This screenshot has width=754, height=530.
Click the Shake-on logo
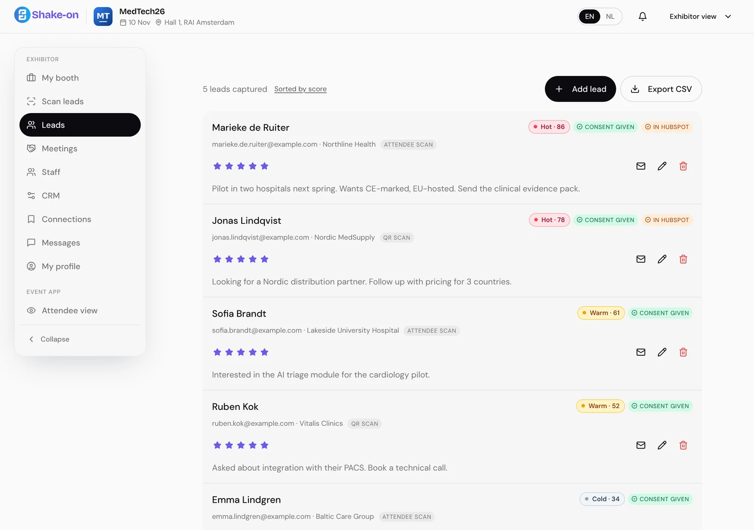coord(46,15)
